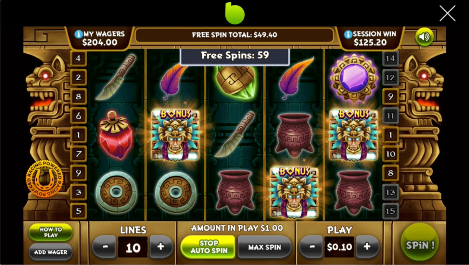
Task: Click the Add Wager button
Action: click(51, 252)
